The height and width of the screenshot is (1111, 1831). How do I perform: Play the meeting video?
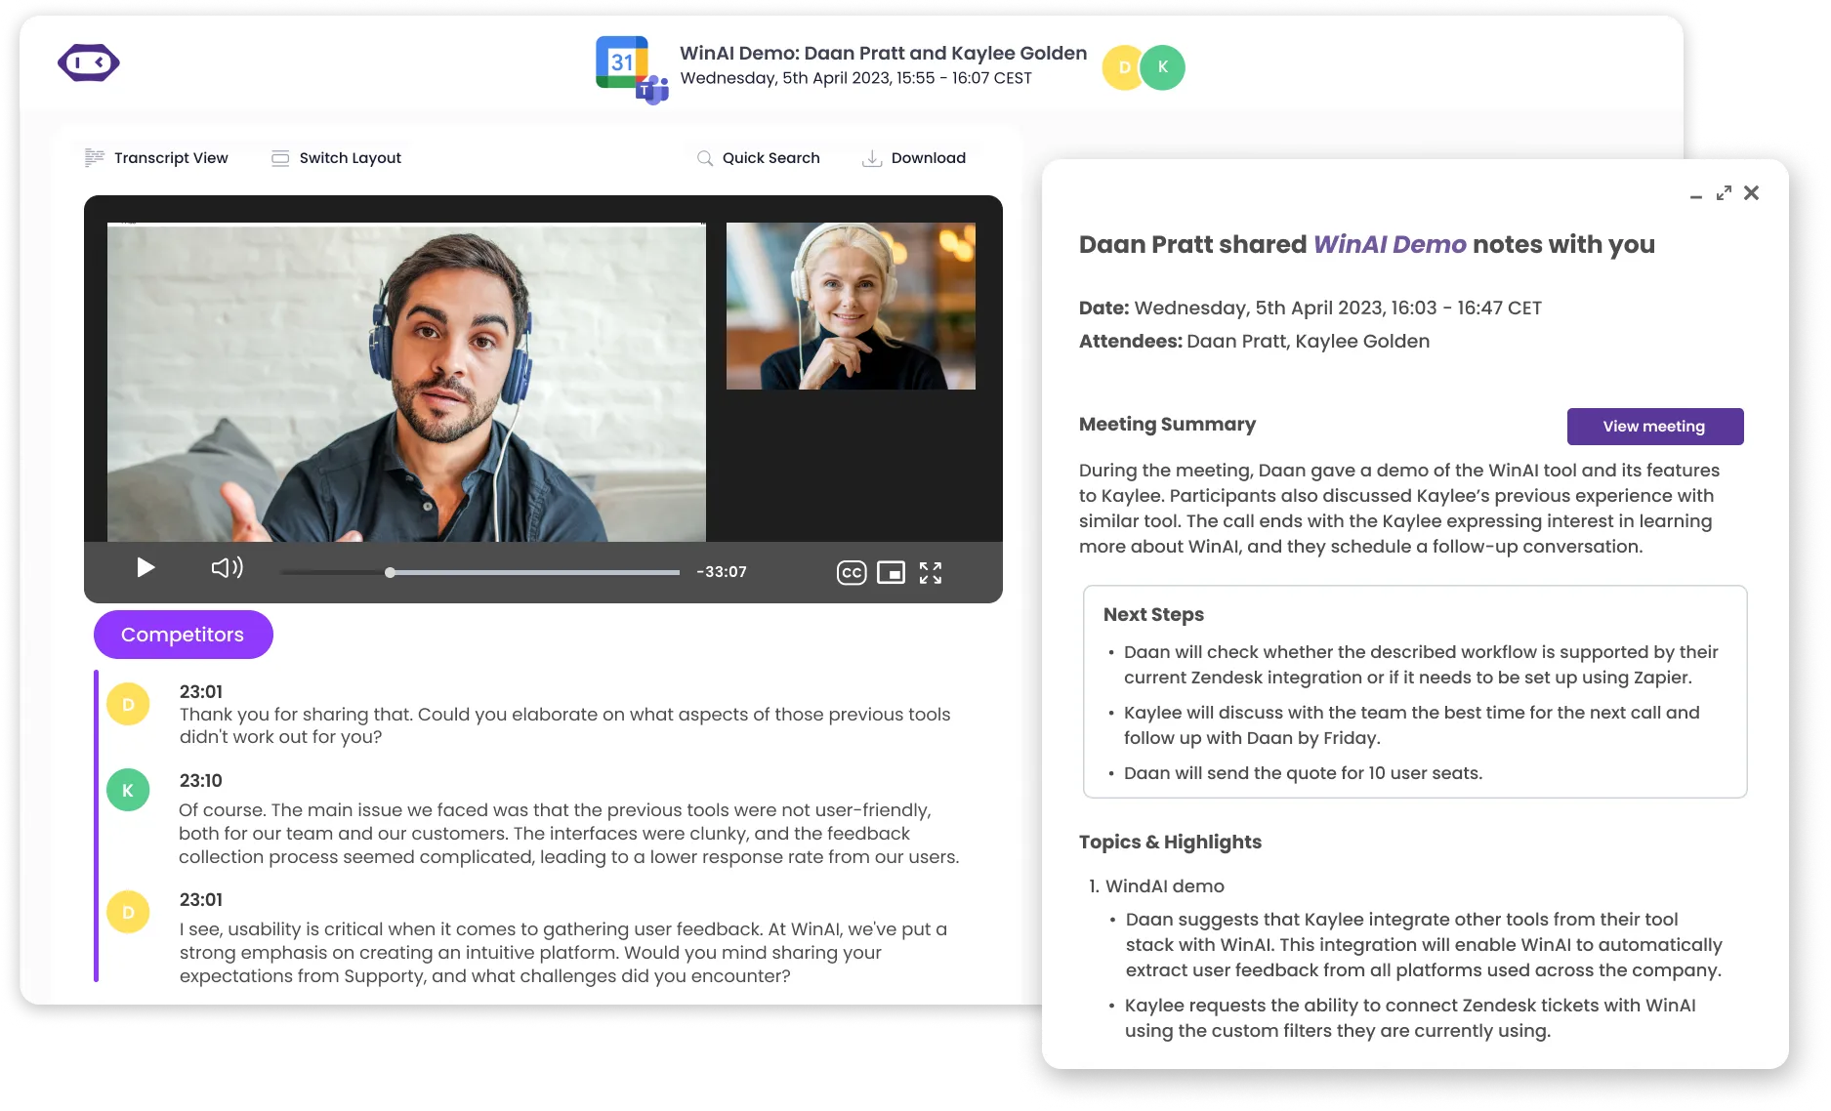click(146, 568)
